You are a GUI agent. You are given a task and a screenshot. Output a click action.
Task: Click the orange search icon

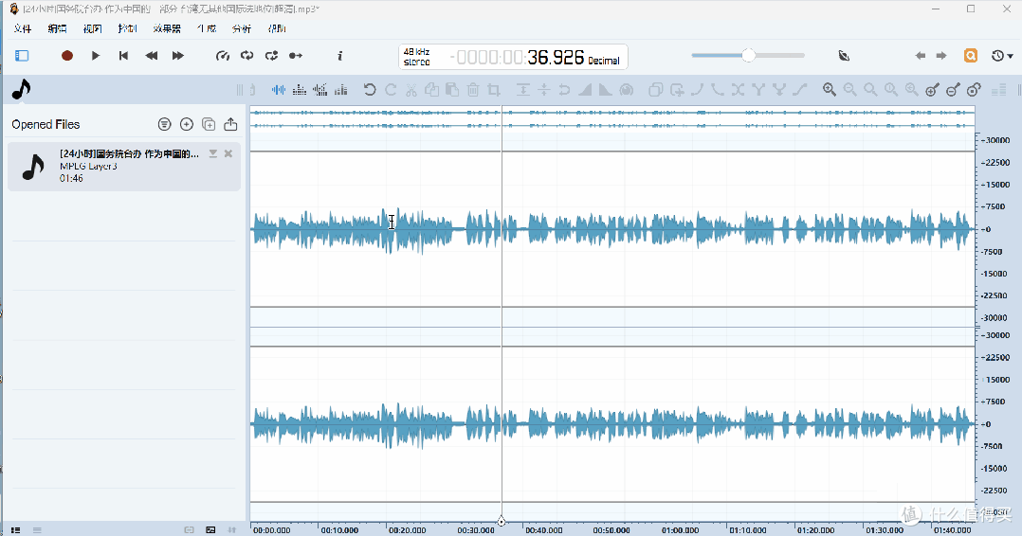pyautogui.click(x=971, y=56)
